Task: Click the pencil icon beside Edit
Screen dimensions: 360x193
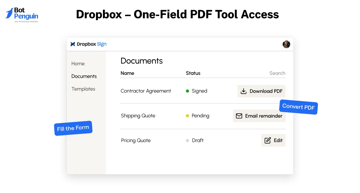Action: click(267, 140)
